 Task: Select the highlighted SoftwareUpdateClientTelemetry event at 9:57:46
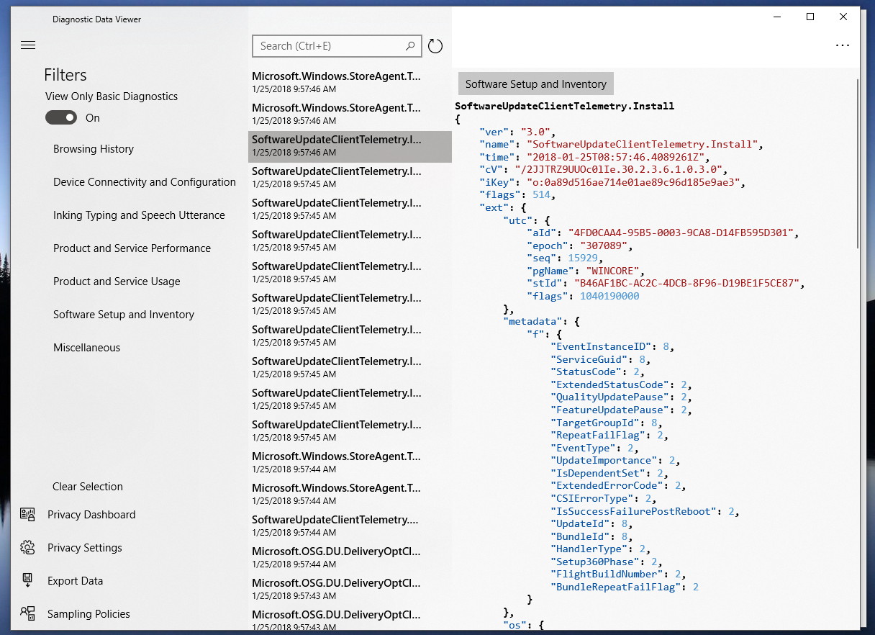[x=350, y=146]
